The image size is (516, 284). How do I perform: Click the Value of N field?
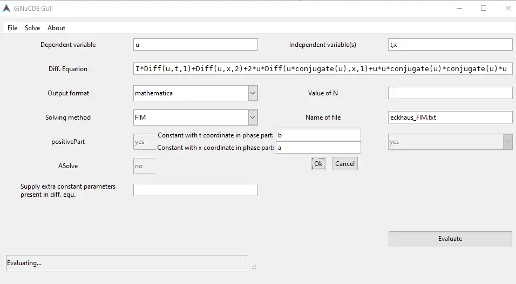coord(450,93)
